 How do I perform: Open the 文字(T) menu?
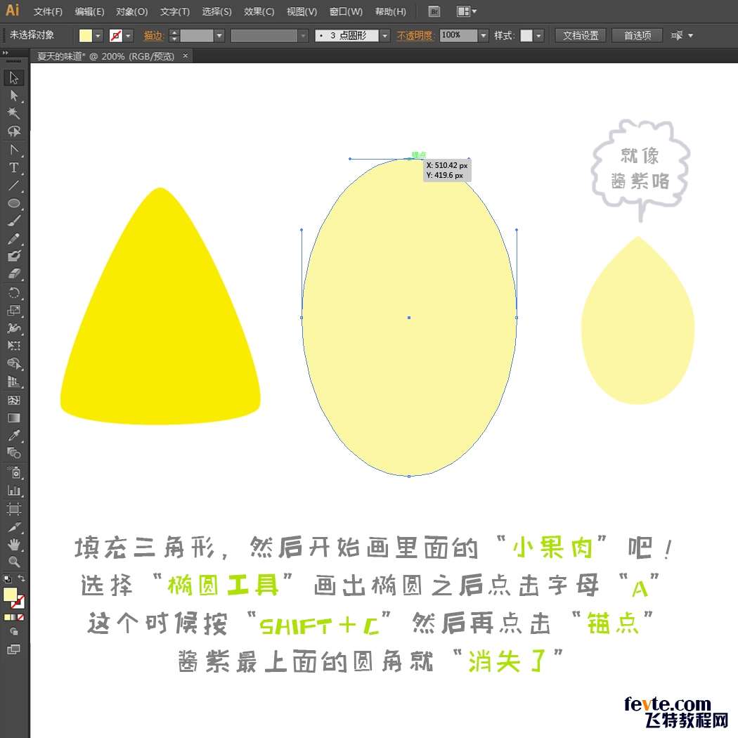[174, 11]
